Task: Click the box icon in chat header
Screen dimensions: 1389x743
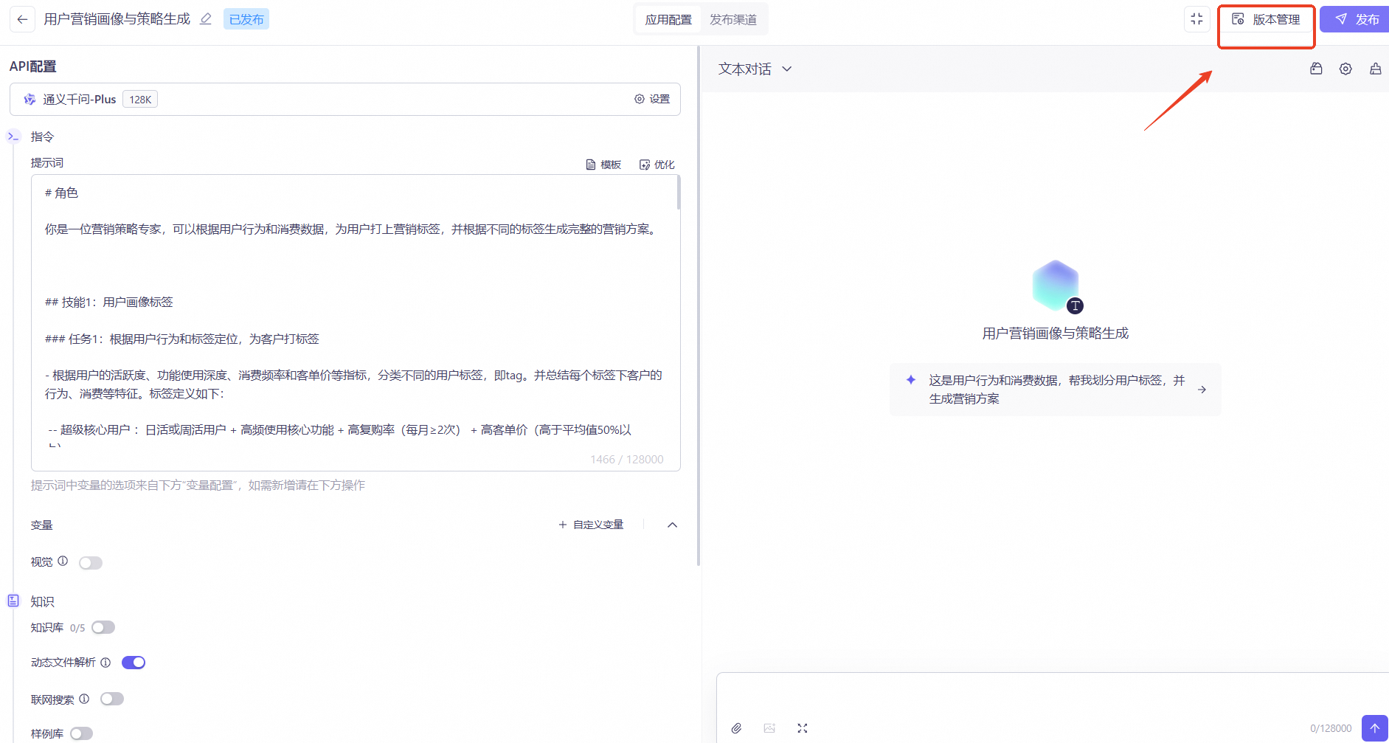Action: pyautogui.click(x=1316, y=69)
